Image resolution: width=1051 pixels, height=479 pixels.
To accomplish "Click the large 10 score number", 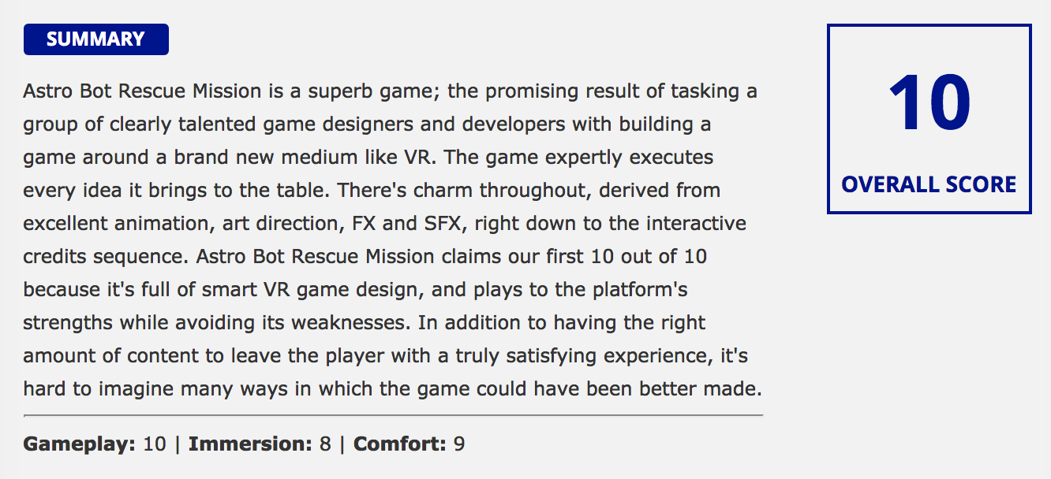I will click(x=929, y=103).
